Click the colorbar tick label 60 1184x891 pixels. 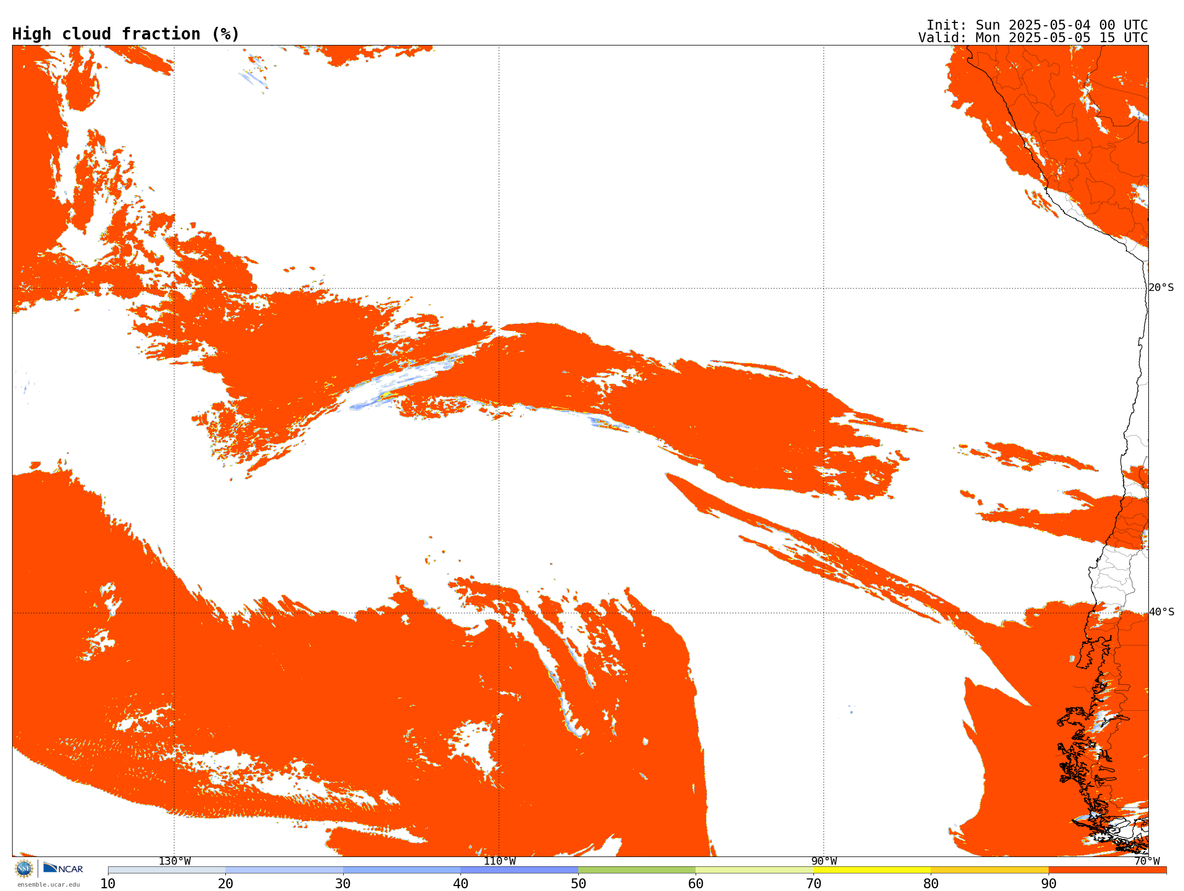pyautogui.click(x=696, y=884)
